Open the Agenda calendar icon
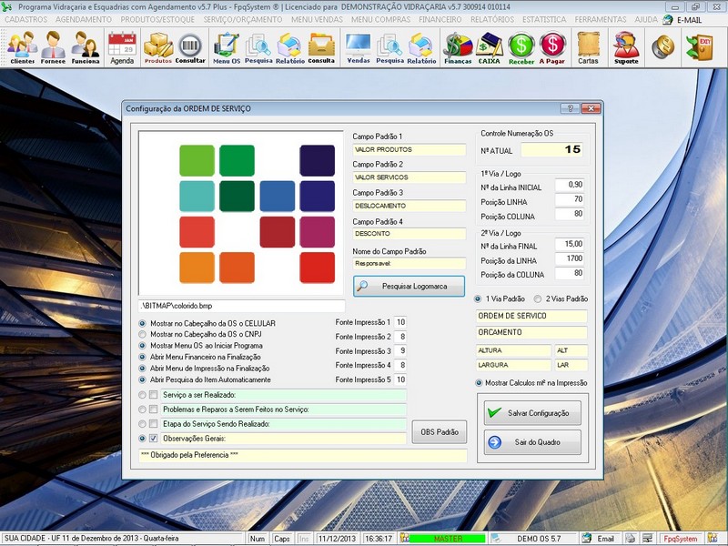This screenshot has height=546, width=728. click(122, 47)
